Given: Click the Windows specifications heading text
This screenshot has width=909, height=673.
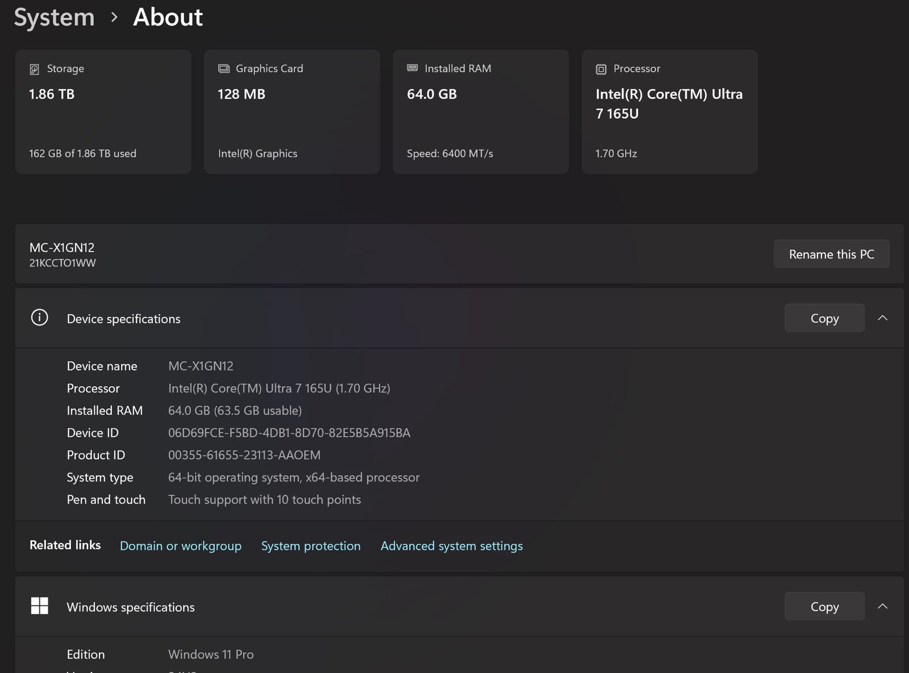Looking at the screenshot, I should coord(131,607).
